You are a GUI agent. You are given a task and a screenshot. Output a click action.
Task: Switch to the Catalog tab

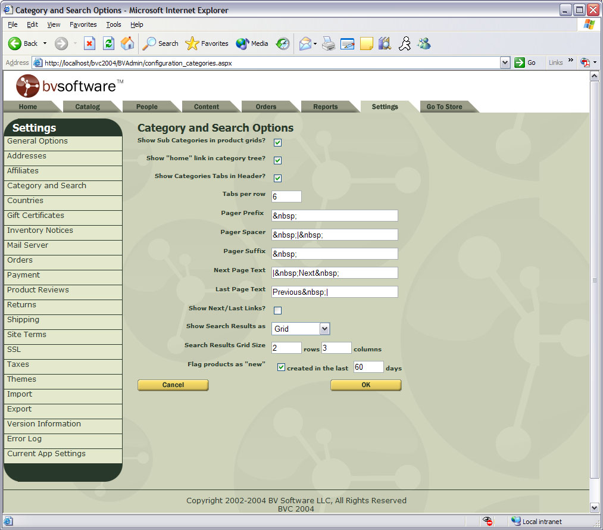[x=88, y=107]
